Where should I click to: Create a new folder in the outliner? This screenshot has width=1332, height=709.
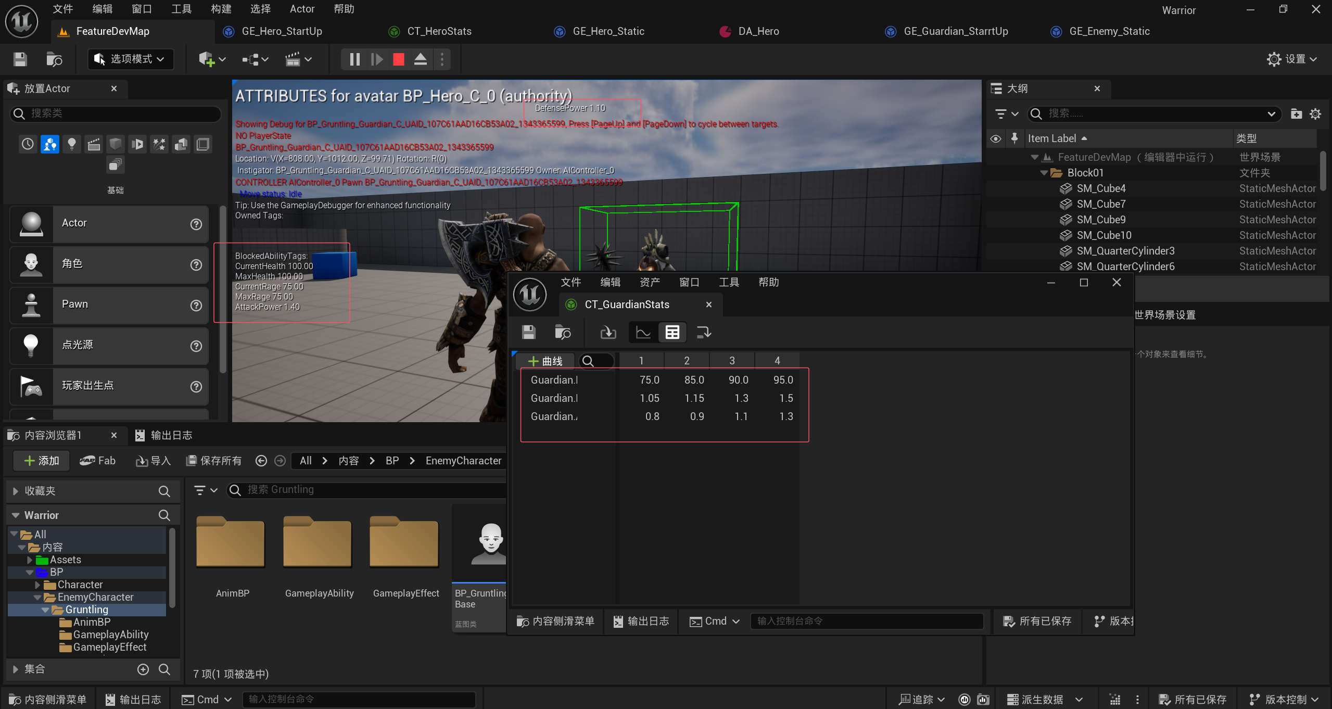(1296, 113)
